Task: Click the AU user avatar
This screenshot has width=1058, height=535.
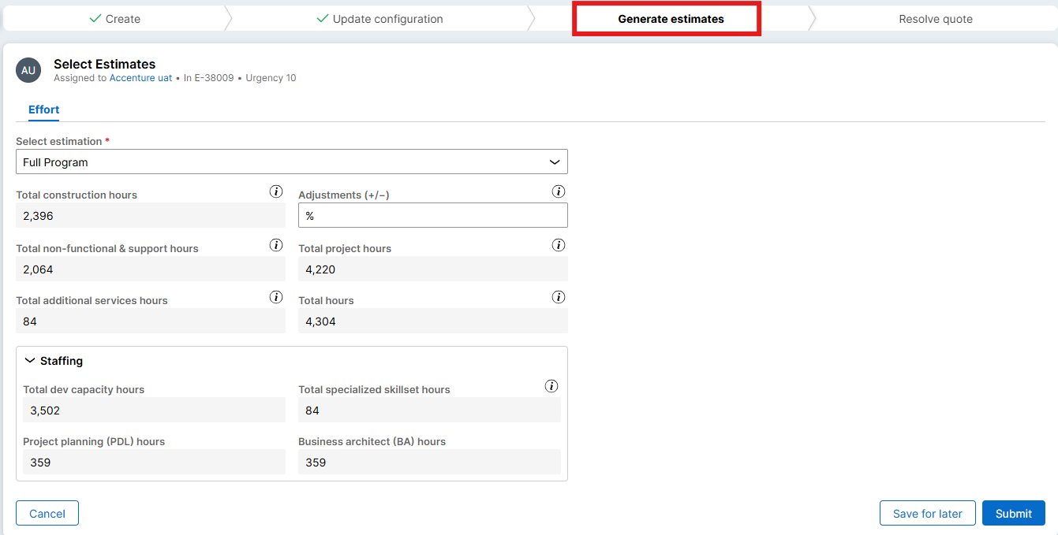Action: pyautogui.click(x=28, y=70)
